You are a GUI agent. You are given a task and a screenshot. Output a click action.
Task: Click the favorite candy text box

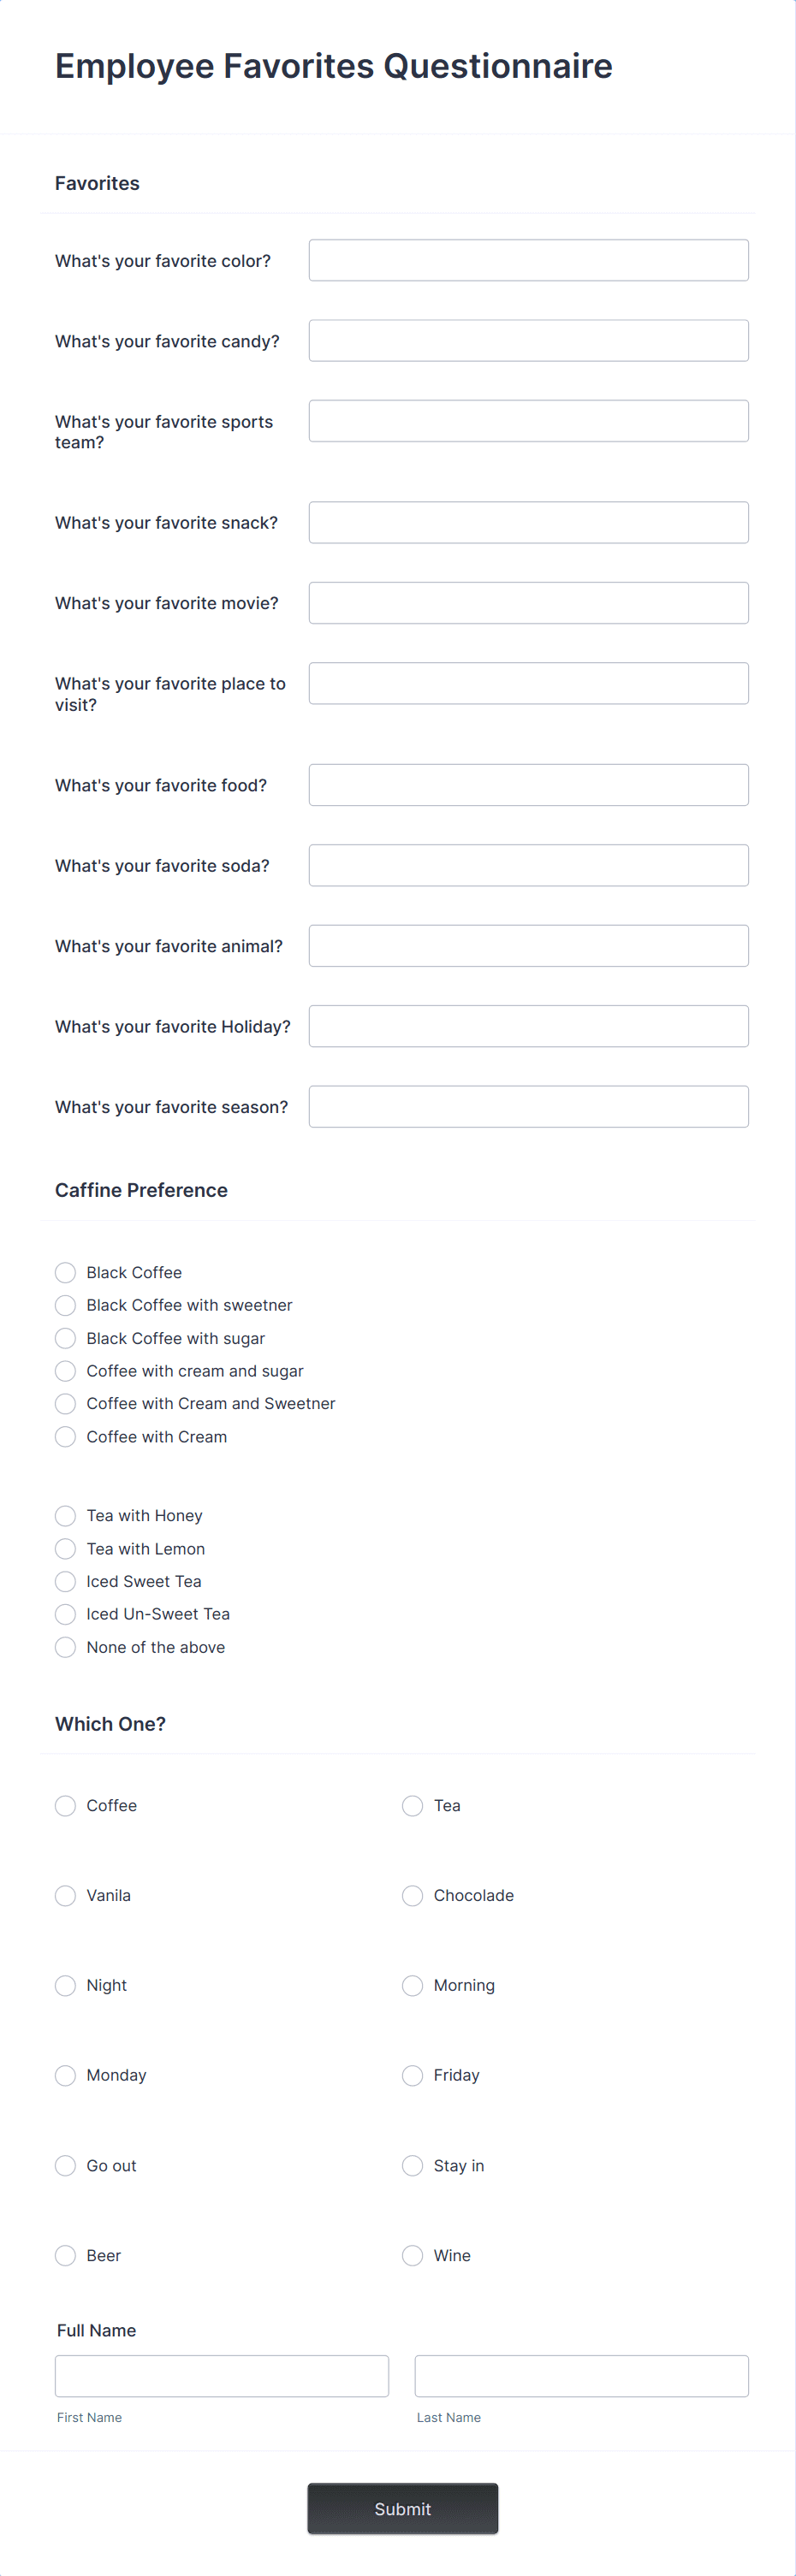pyautogui.click(x=528, y=340)
